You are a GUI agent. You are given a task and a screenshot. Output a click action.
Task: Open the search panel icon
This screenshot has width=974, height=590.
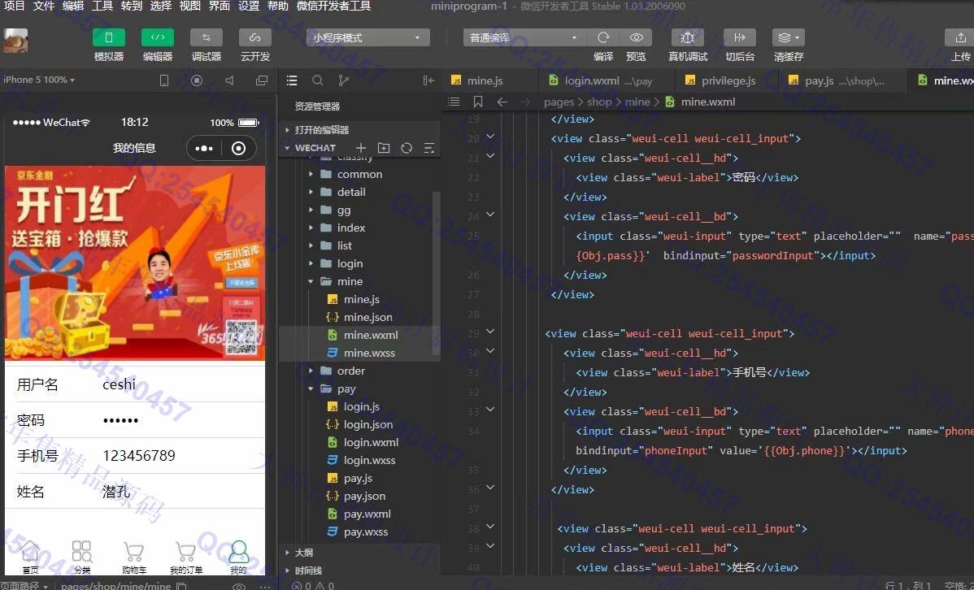point(317,80)
